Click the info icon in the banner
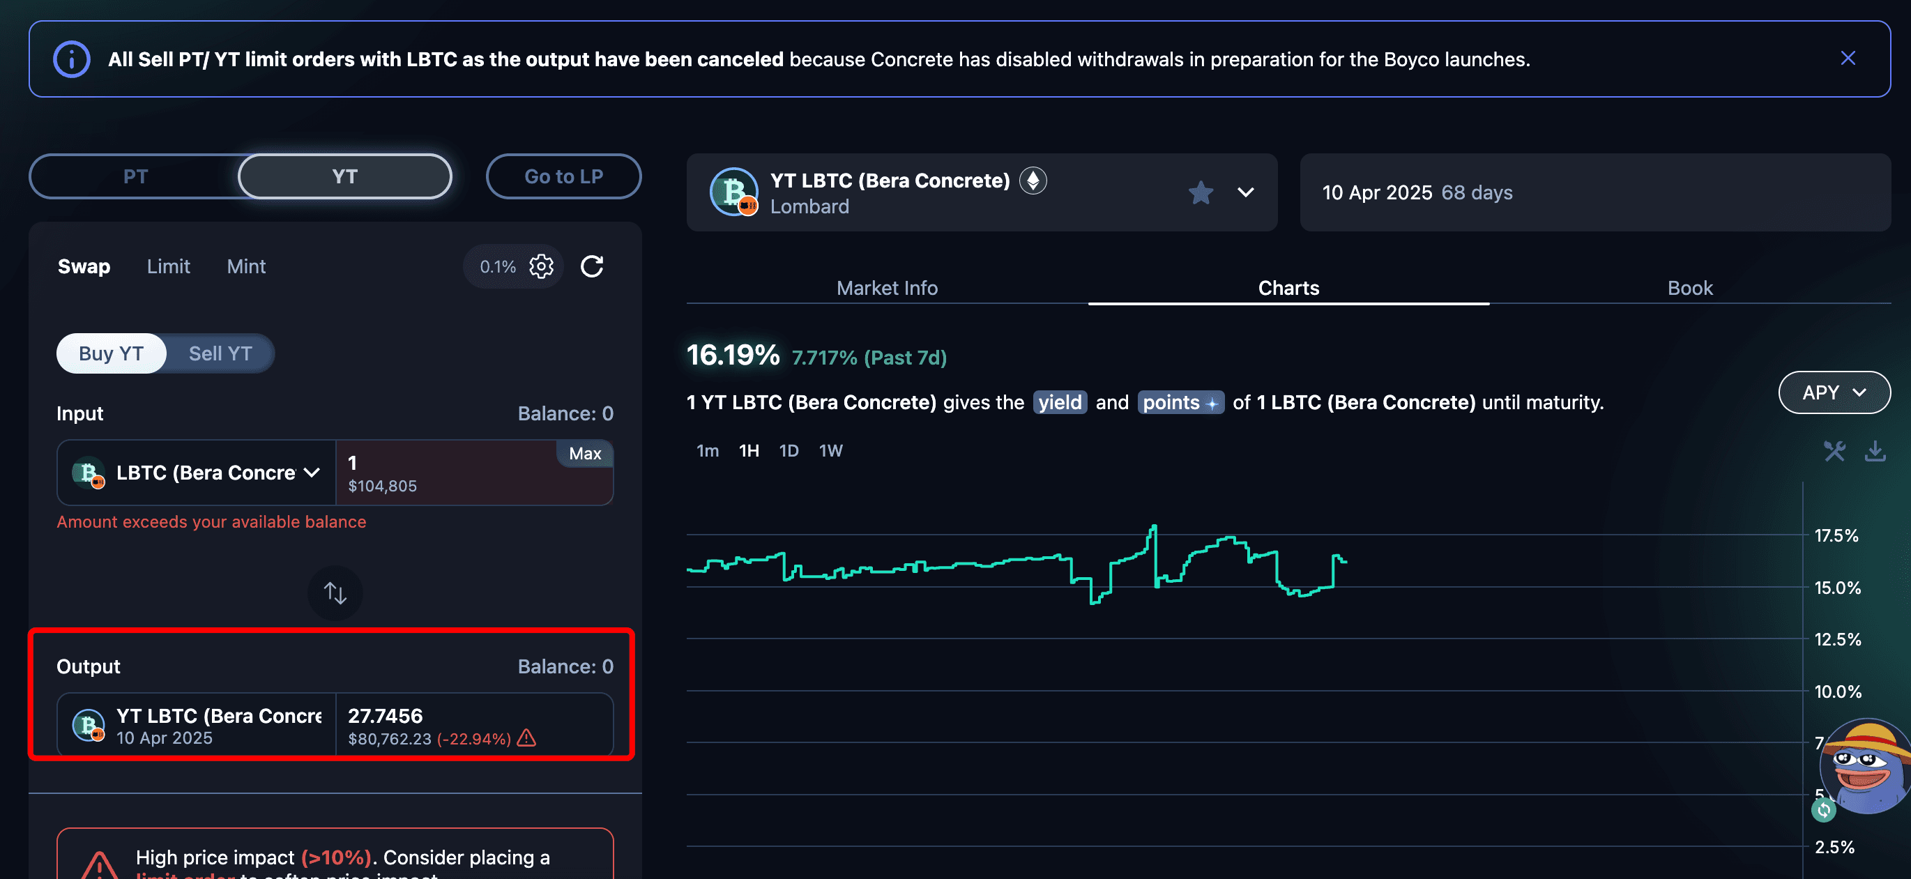 [x=72, y=59]
